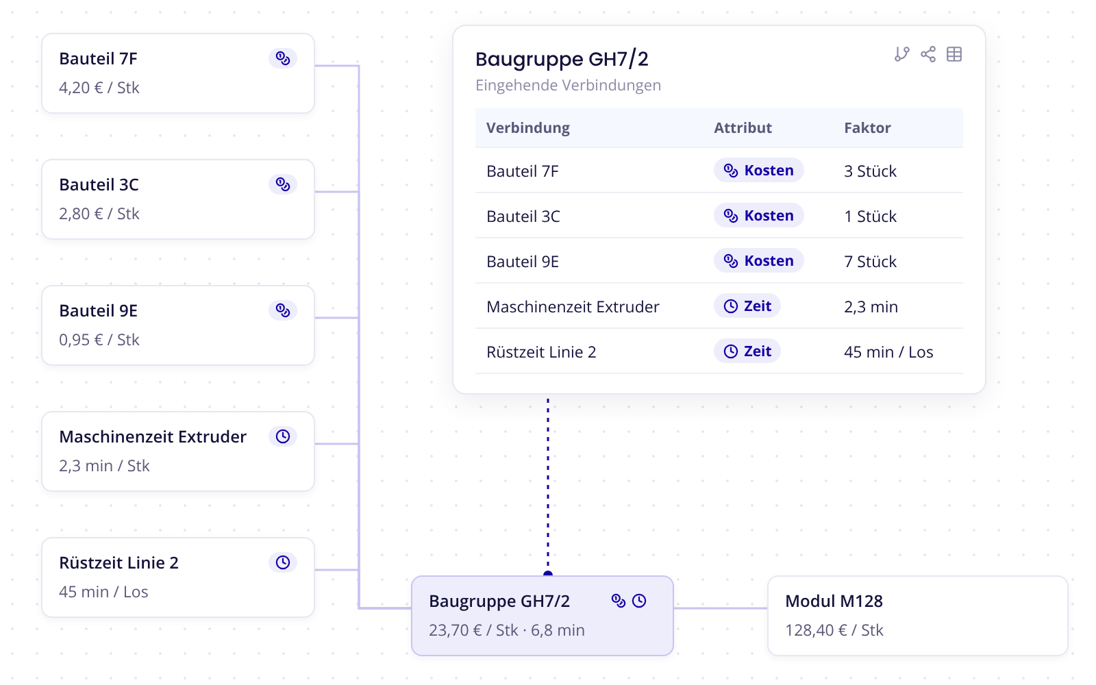
Task: Click the 'Rüstzeit Linie 2' card title
Action: click(x=119, y=563)
